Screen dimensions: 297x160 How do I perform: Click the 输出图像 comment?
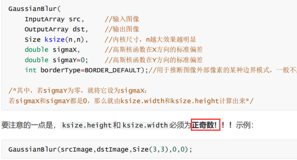pyautogui.click(x=122, y=29)
